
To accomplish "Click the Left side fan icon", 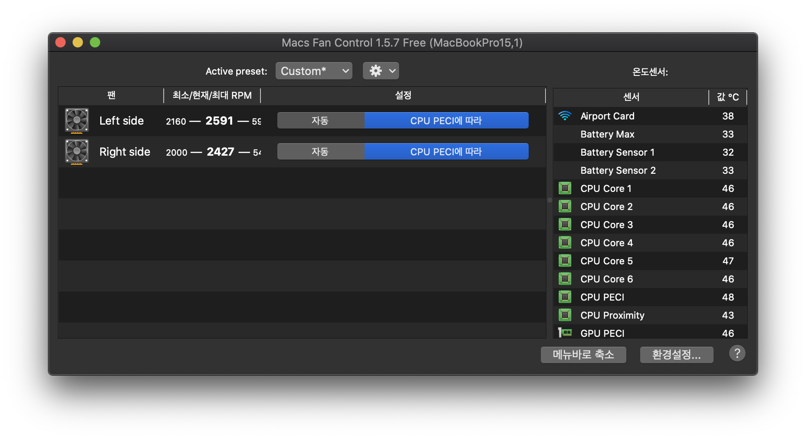I will (x=77, y=120).
